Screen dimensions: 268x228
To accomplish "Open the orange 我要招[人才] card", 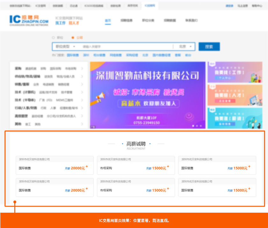I will 235,95.
